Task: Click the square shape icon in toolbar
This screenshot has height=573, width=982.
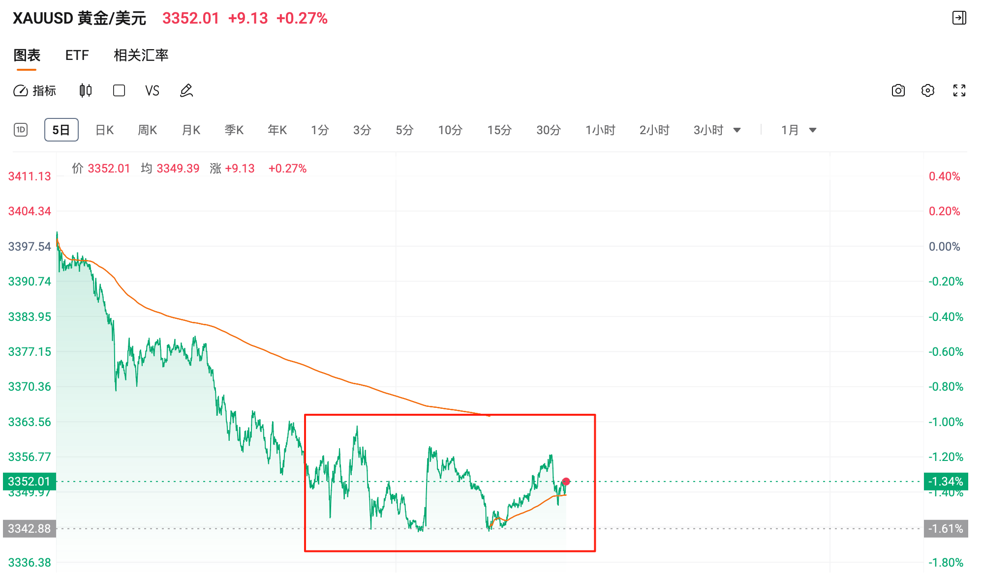Action: [119, 91]
